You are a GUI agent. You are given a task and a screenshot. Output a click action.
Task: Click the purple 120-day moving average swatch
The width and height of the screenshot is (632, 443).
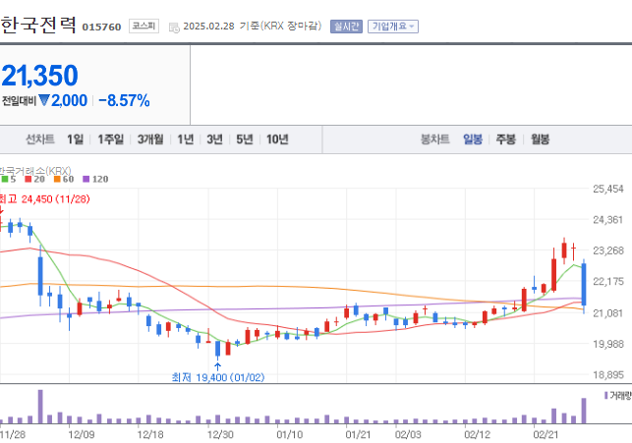pos(86,179)
